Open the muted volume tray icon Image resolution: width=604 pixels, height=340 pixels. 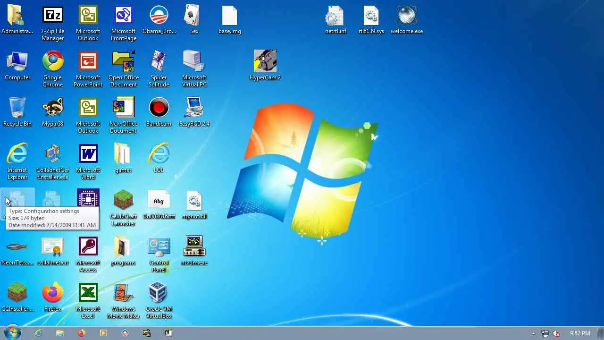tap(557, 333)
